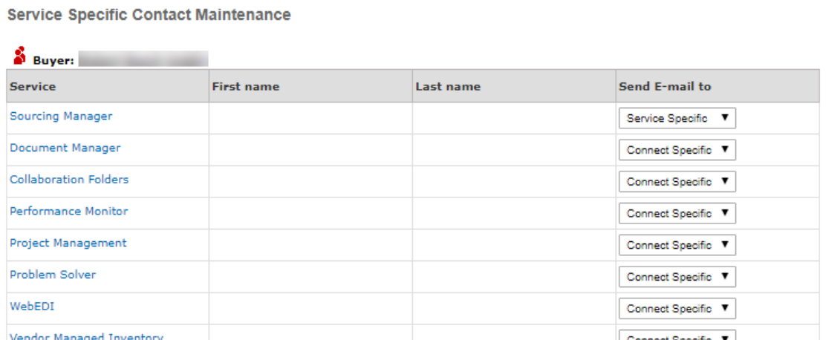Expand the Document Manager email dropdown

(677, 150)
